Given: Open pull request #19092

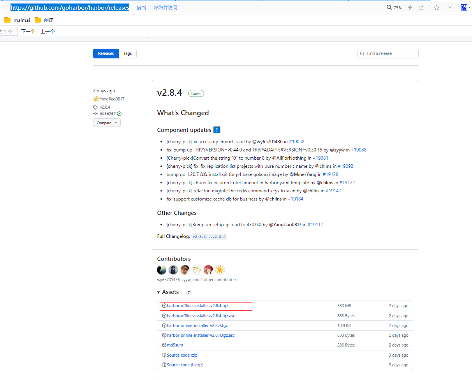Looking at the screenshot, I should (x=345, y=166).
